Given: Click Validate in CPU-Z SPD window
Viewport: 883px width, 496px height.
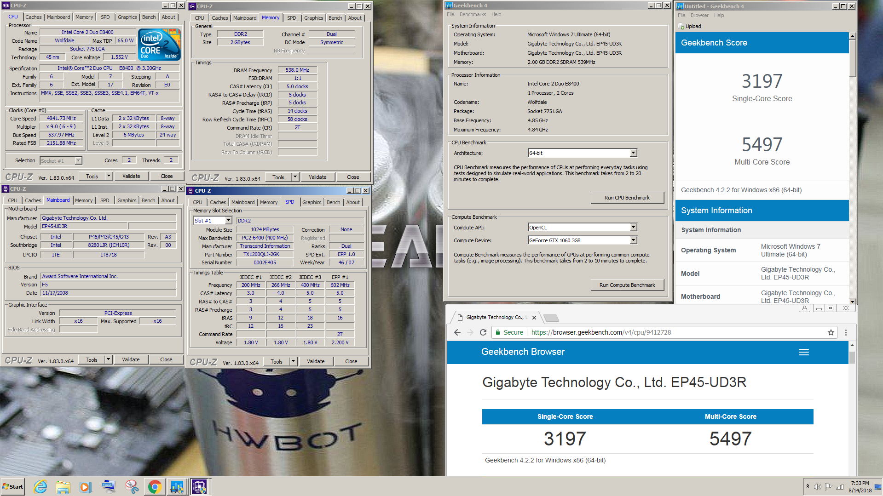Looking at the screenshot, I should [x=316, y=361].
